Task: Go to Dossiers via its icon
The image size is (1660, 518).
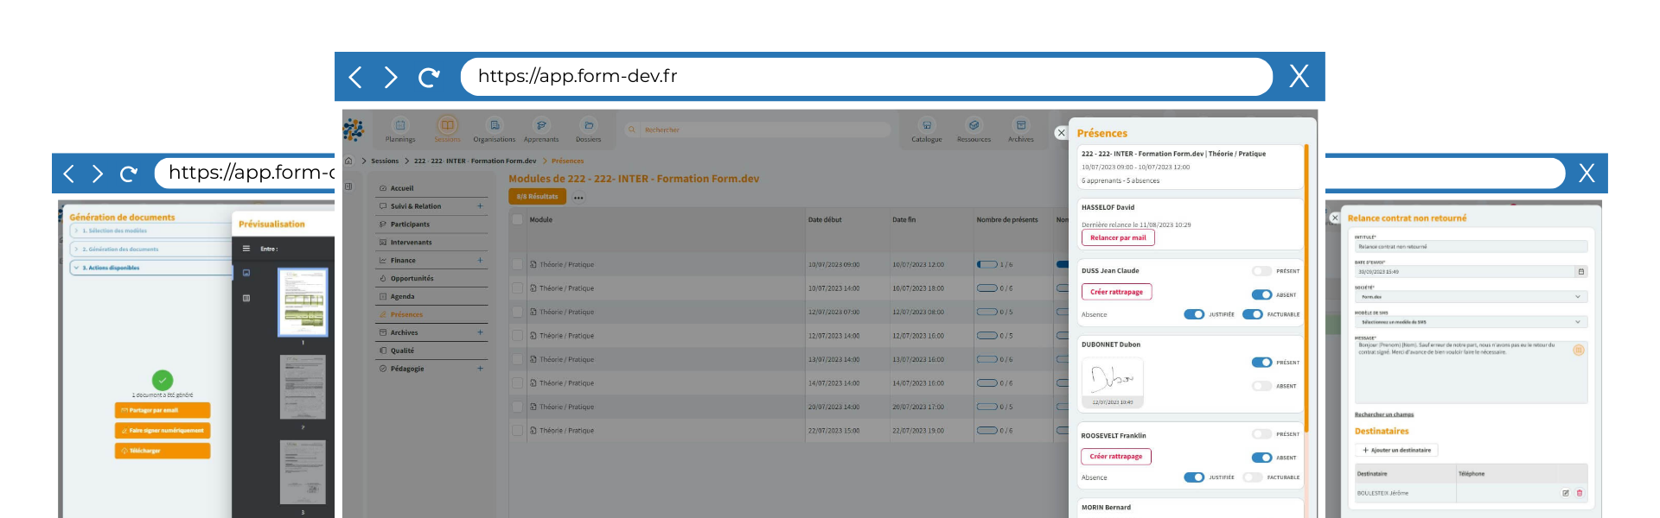Action: coord(588,125)
